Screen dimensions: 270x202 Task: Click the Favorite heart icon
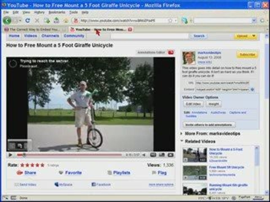pyautogui.click(x=61, y=173)
